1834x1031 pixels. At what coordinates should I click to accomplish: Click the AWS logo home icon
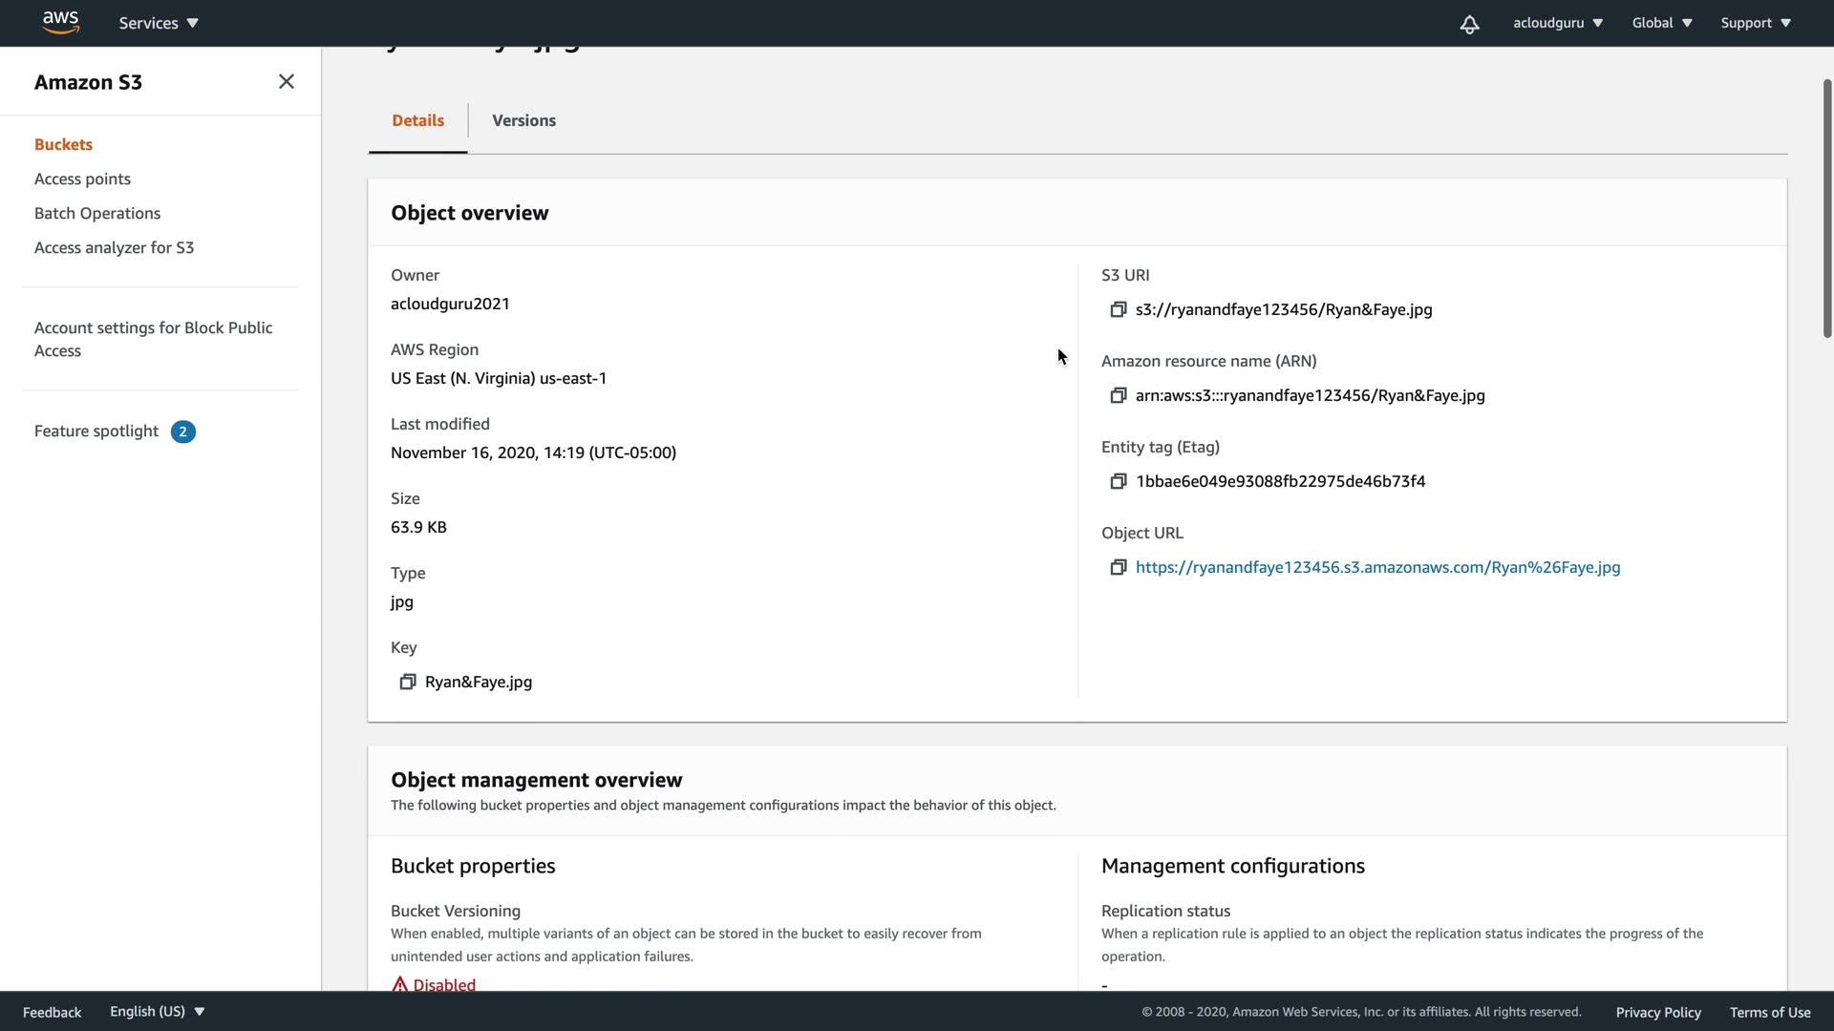point(60,22)
